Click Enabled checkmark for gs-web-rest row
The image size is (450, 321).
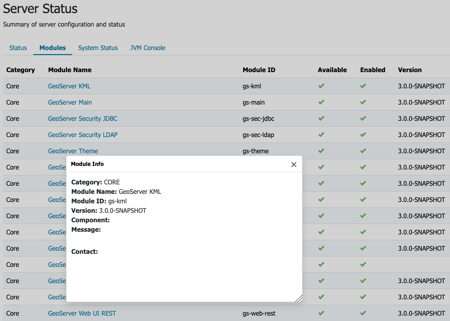[363, 313]
